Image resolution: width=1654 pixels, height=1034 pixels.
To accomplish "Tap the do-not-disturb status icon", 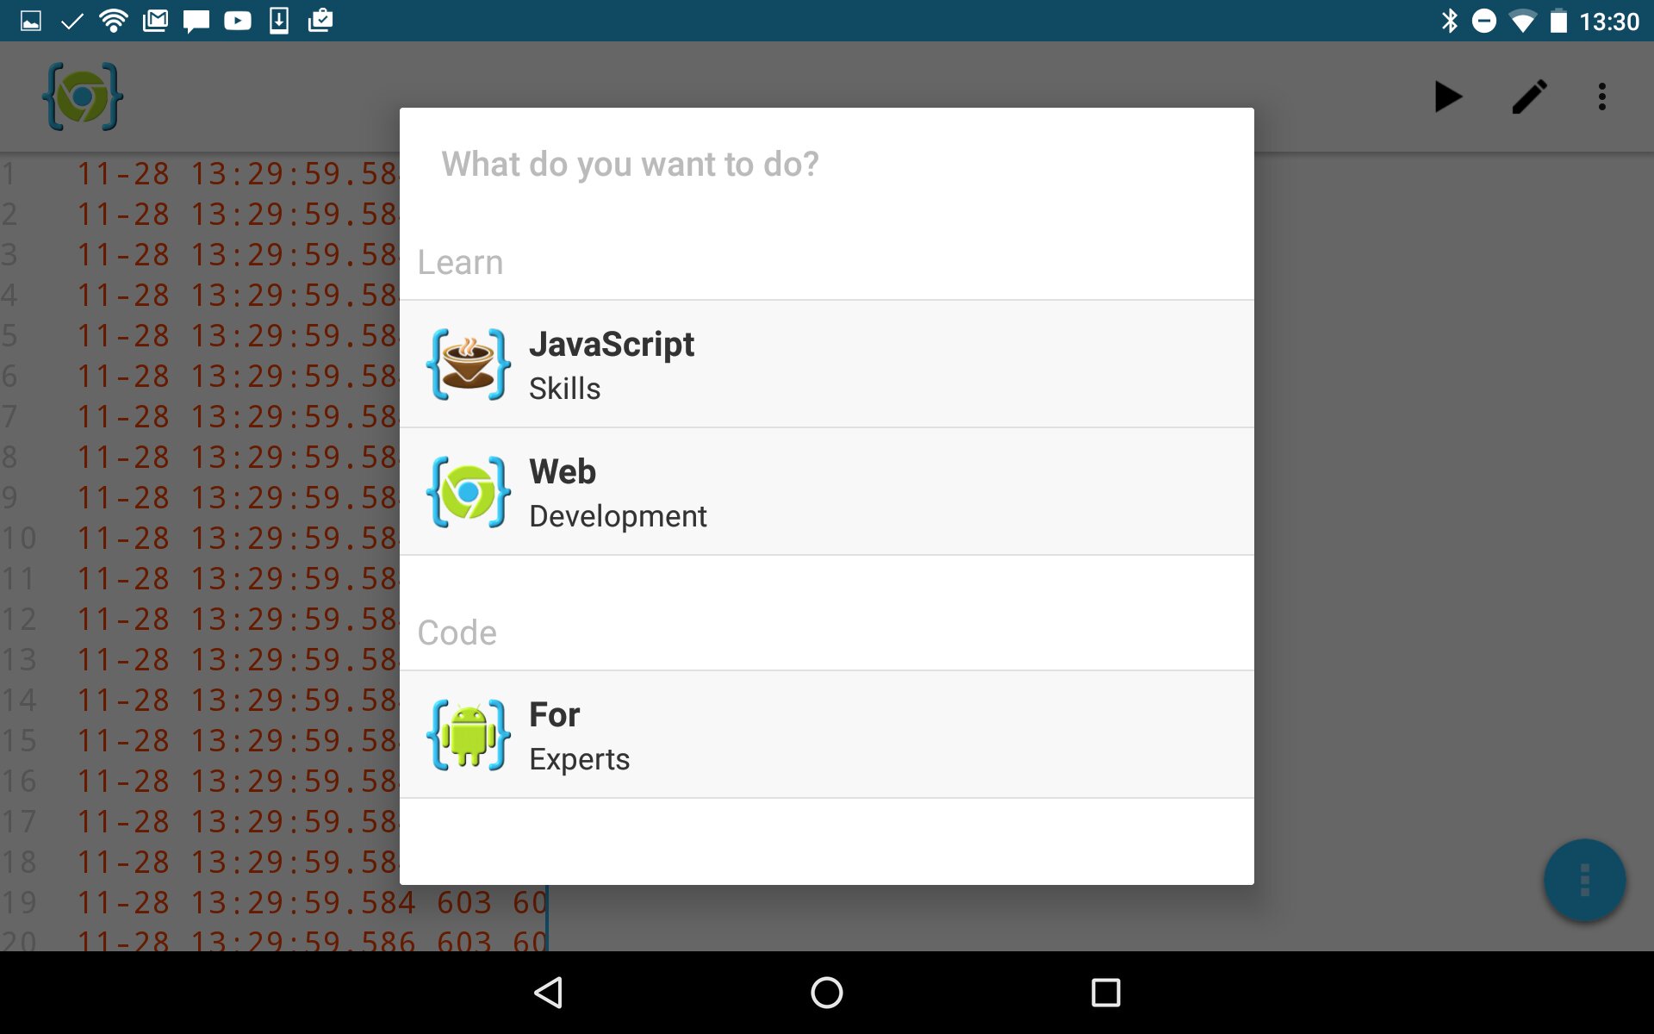I will point(1484,21).
